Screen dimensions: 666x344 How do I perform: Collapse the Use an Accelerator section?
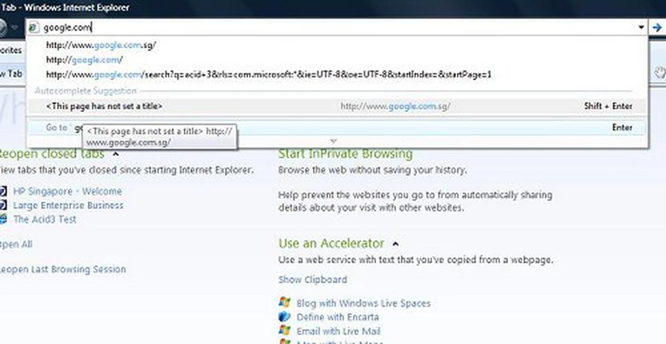pyautogui.click(x=395, y=244)
